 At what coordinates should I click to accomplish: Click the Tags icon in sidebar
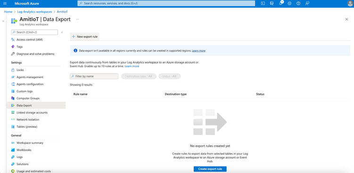pyautogui.click(x=13, y=47)
